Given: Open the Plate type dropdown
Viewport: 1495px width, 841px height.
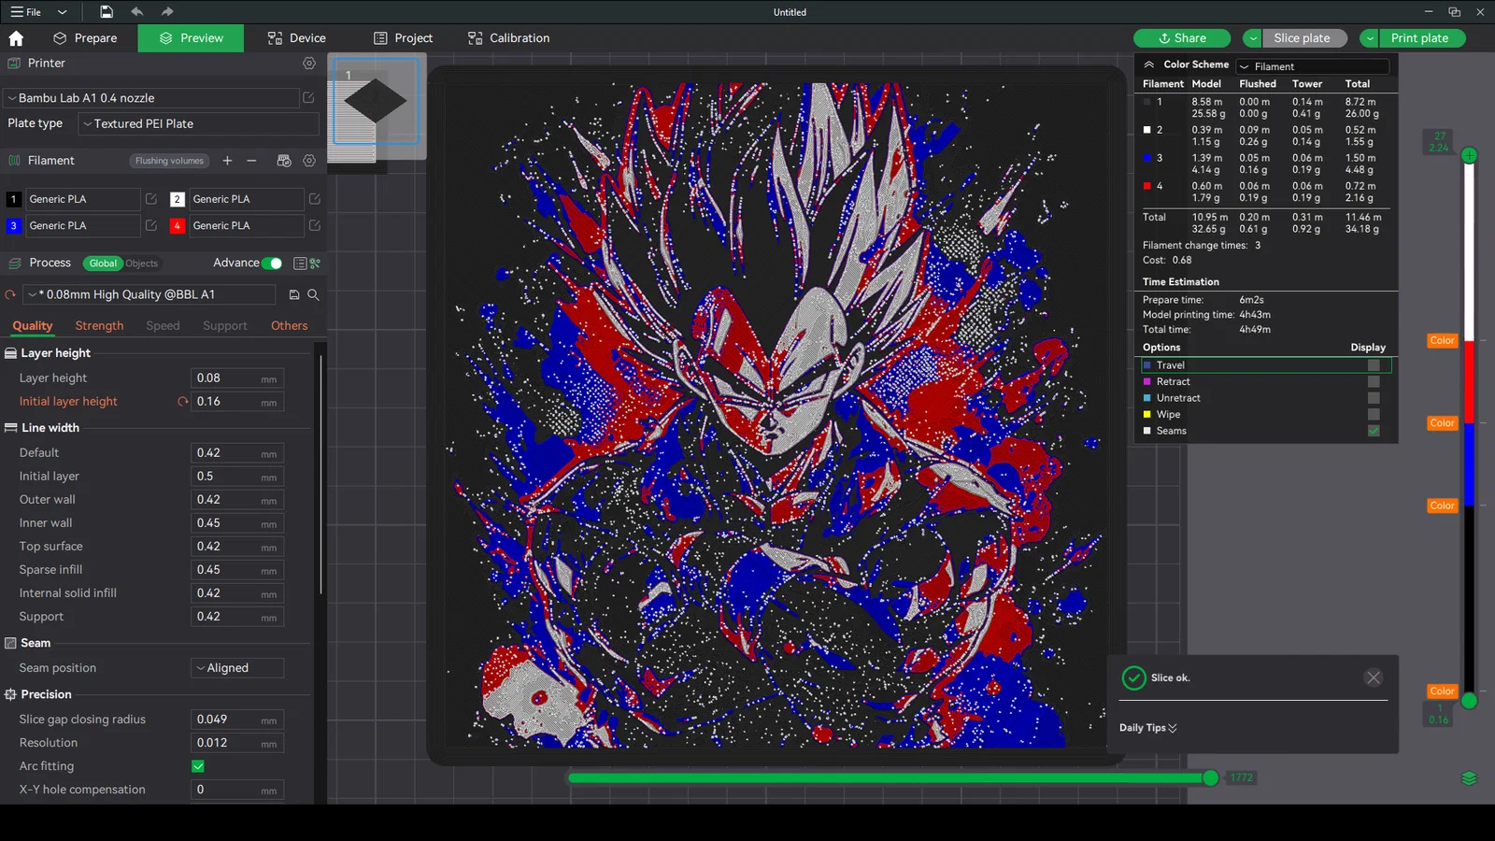Looking at the screenshot, I should click(x=198, y=123).
